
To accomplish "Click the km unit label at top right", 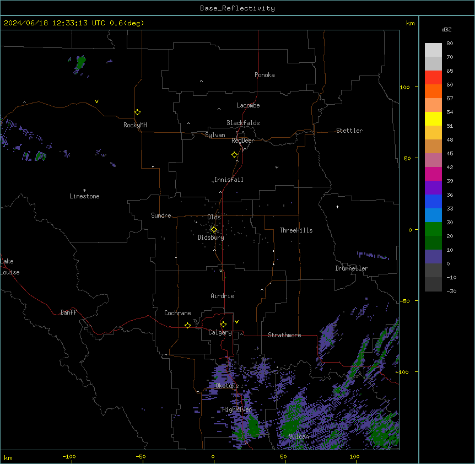I will 410,23.
